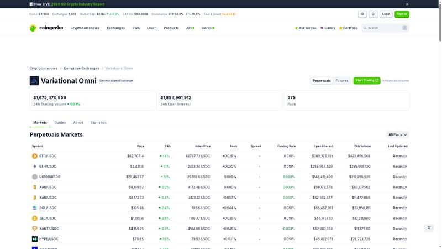Click the Exchanges 1,508 stat
442x249 pixels.
click(64, 14)
